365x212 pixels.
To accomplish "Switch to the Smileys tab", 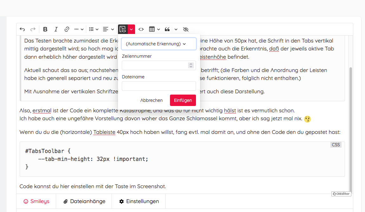I will coord(36,201).
